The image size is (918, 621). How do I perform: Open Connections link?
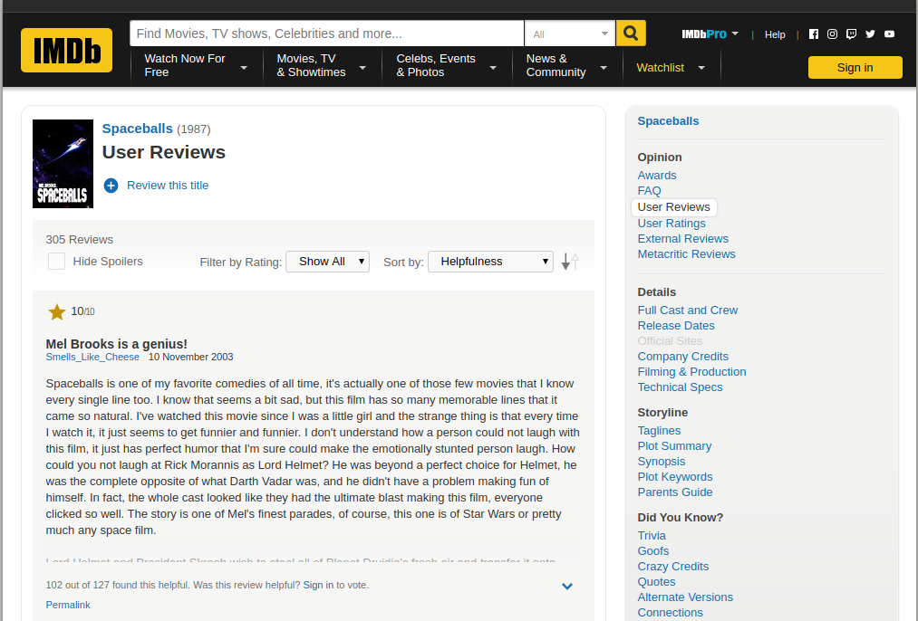(x=671, y=613)
